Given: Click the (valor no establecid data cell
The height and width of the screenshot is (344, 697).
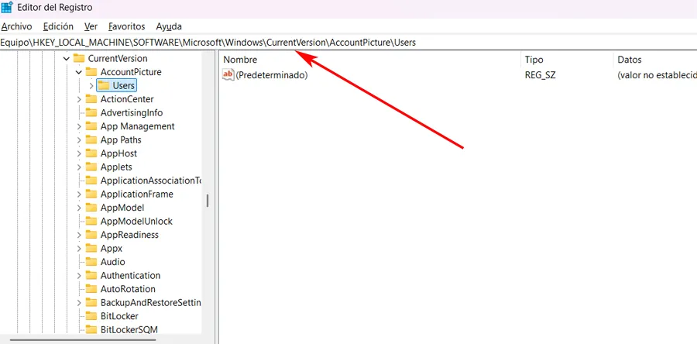Looking at the screenshot, I should [657, 75].
